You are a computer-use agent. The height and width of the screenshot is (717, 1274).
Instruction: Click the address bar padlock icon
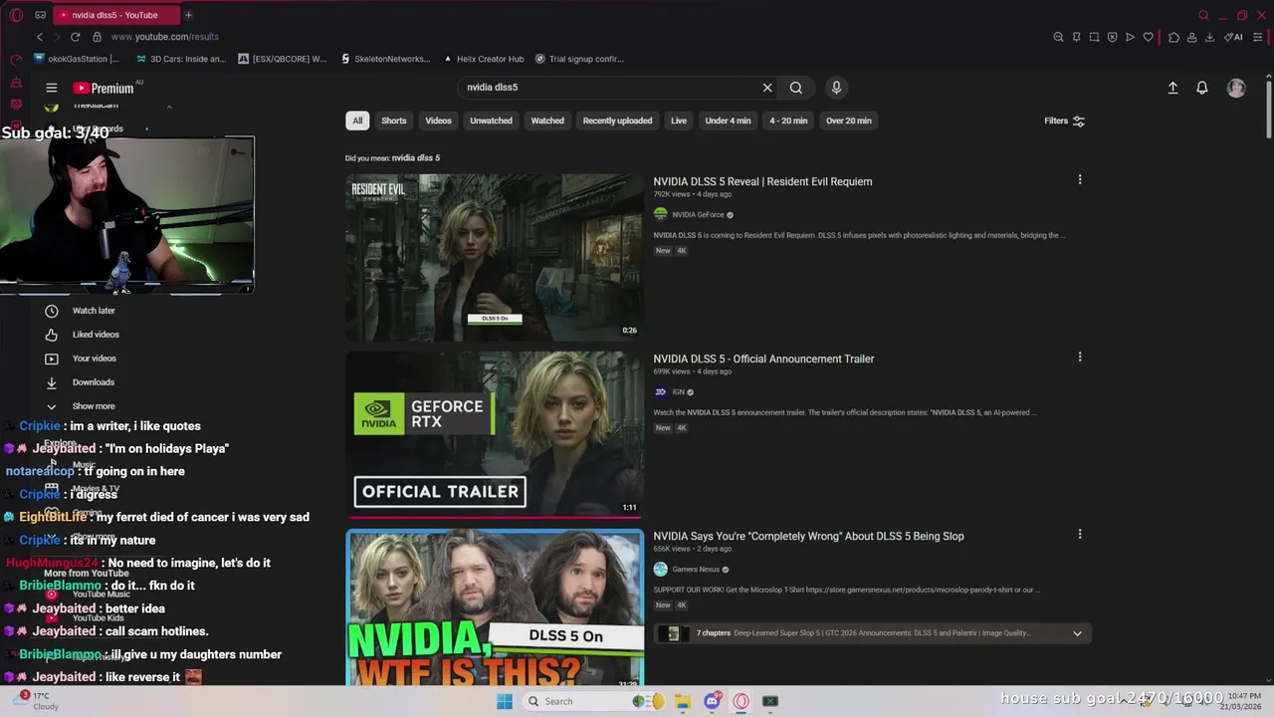97,37
